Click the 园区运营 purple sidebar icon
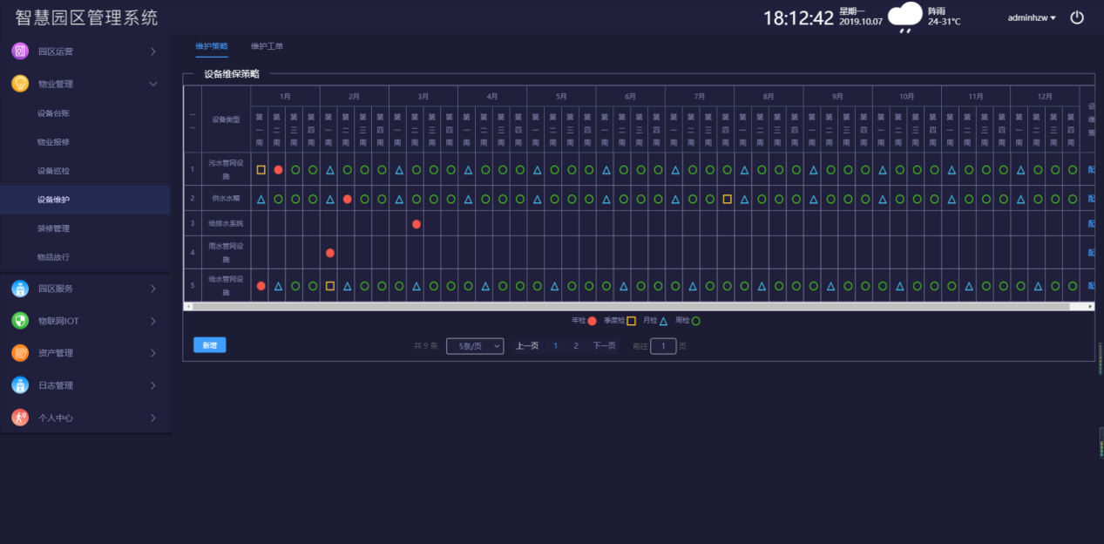The image size is (1104, 544). [x=20, y=51]
